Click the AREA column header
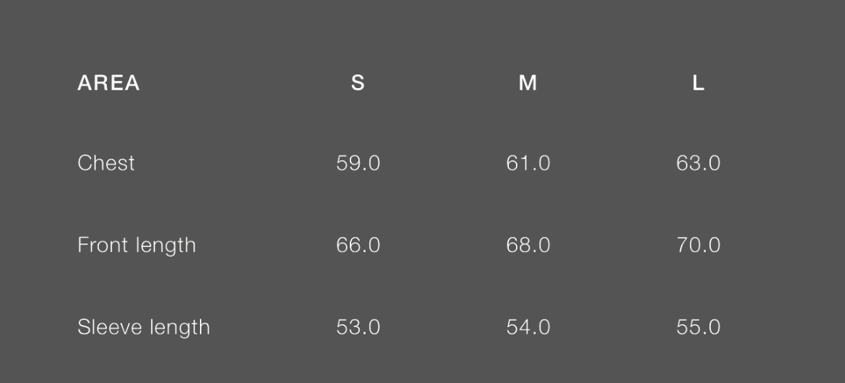 coord(108,83)
